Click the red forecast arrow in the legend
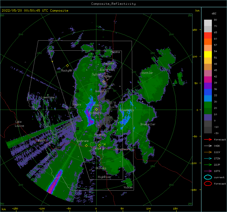 pos(208,139)
